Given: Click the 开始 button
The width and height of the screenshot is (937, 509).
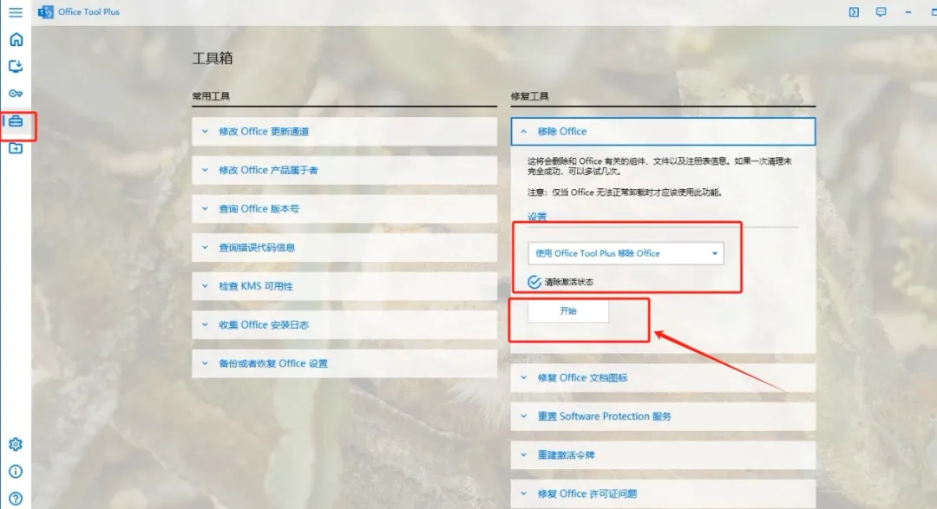Looking at the screenshot, I should (x=567, y=311).
